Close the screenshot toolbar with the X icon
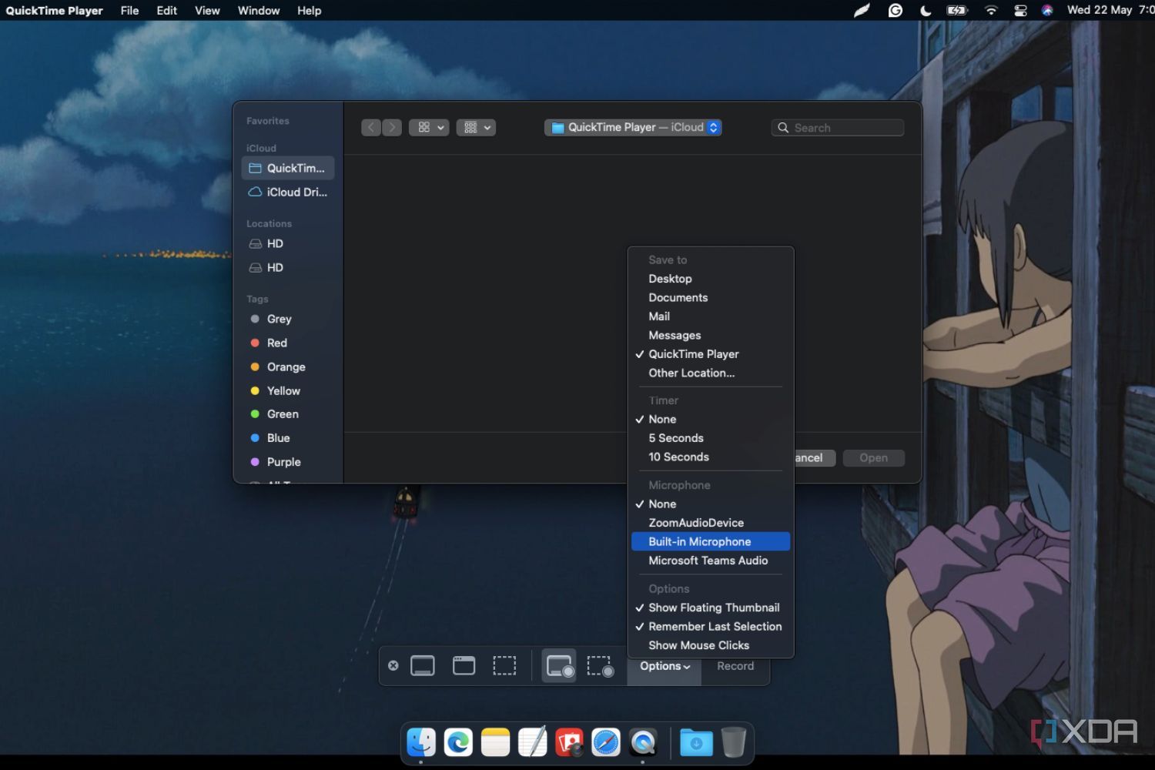This screenshot has height=770, width=1155. tap(393, 666)
